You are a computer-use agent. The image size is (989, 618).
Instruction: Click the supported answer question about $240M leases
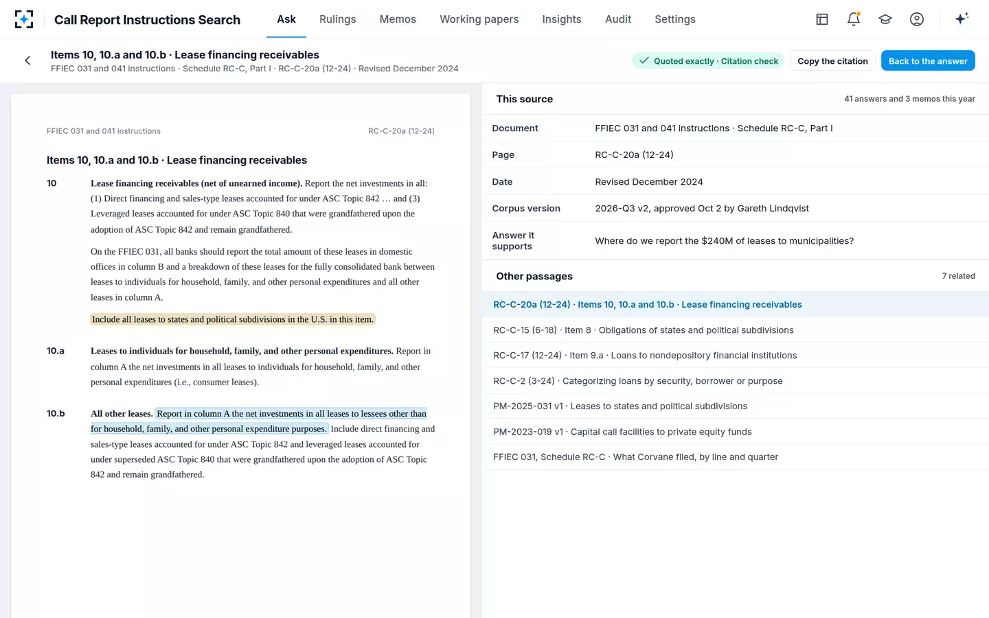[x=725, y=241]
